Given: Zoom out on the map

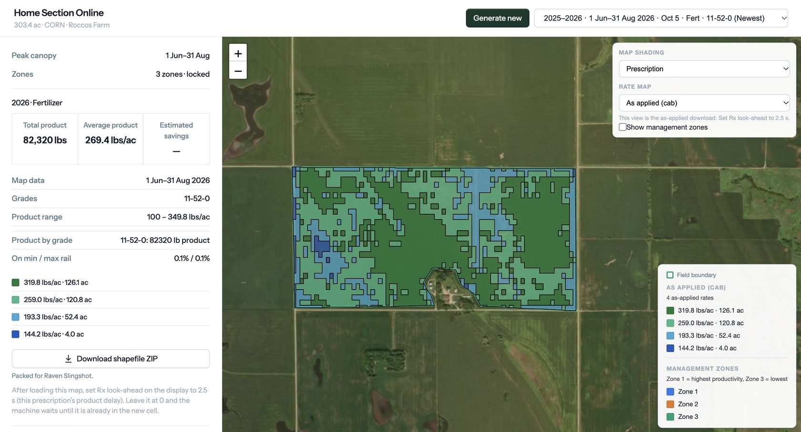Looking at the screenshot, I should (x=238, y=71).
